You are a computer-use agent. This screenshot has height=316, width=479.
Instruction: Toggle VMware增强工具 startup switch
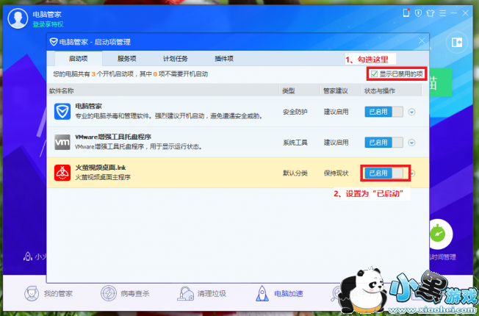383,143
